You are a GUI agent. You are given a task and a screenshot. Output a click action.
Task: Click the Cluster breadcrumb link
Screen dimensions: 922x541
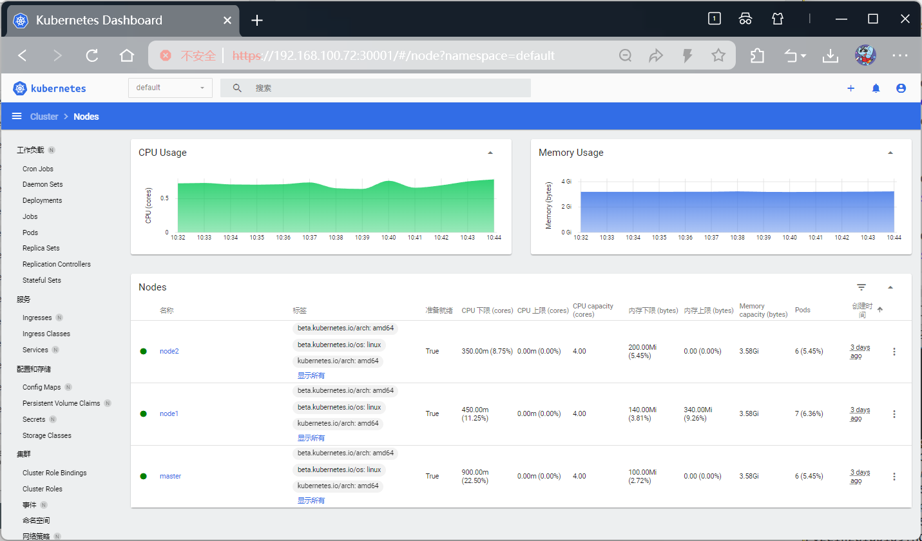point(44,117)
